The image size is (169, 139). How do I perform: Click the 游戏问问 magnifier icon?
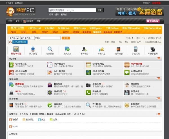click(50, 49)
